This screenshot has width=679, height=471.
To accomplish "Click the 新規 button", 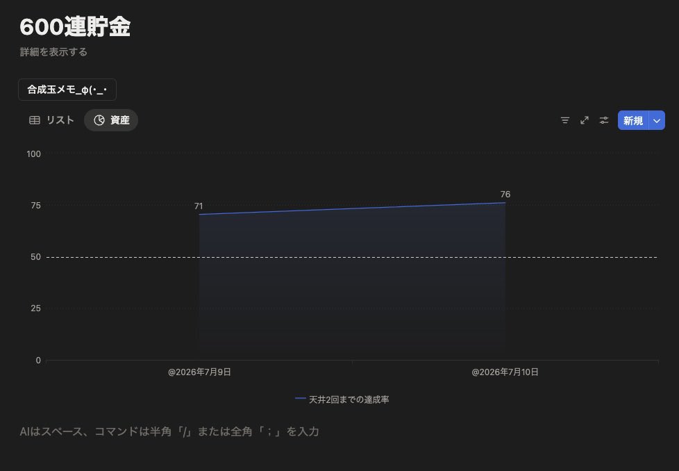I will click(632, 120).
